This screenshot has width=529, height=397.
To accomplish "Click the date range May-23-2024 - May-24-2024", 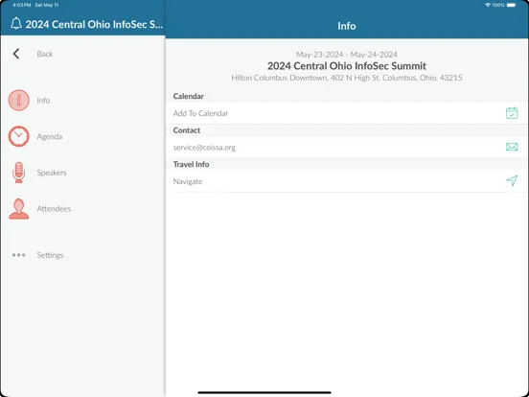I will pos(347,55).
